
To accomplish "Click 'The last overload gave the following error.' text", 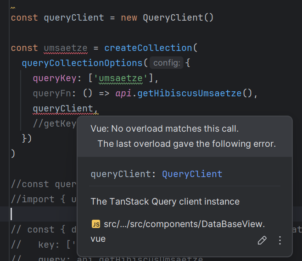I will coord(187,144).
